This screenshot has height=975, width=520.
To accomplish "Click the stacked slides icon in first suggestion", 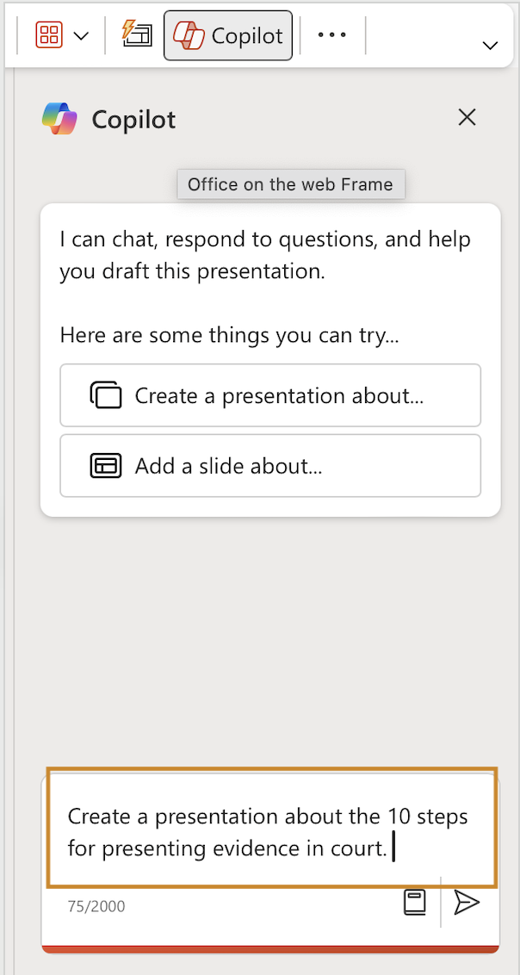I will click(106, 395).
